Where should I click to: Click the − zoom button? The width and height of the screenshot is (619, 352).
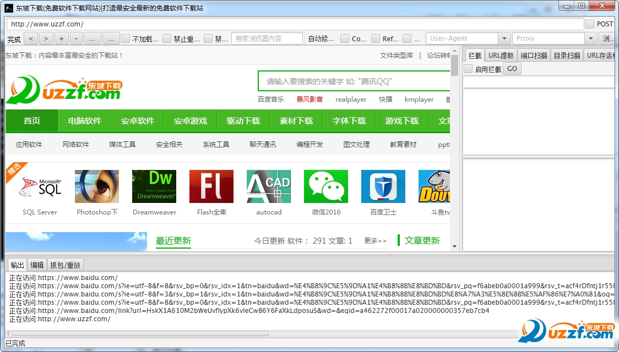pyautogui.click(x=76, y=38)
